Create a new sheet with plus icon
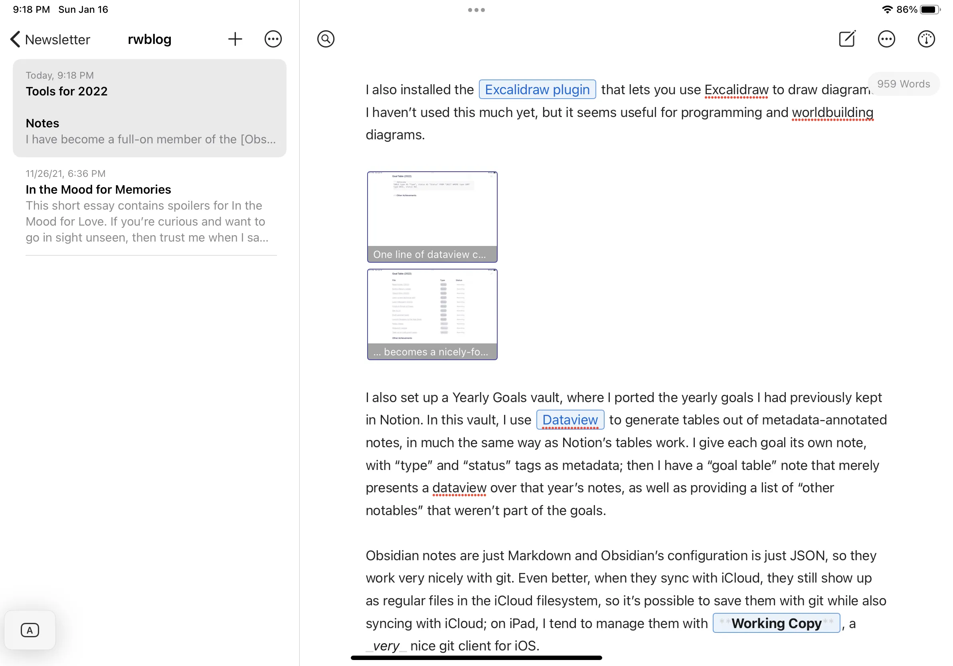This screenshot has height=666, width=953. 235,40
